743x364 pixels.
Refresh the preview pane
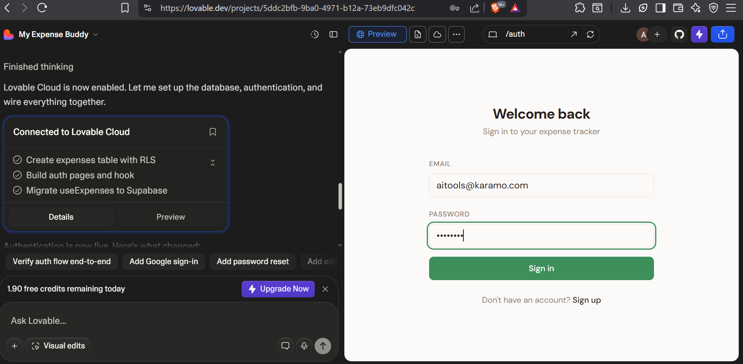coord(591,34)
